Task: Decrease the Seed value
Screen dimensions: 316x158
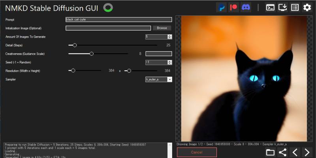Action: tap(170, 64)
